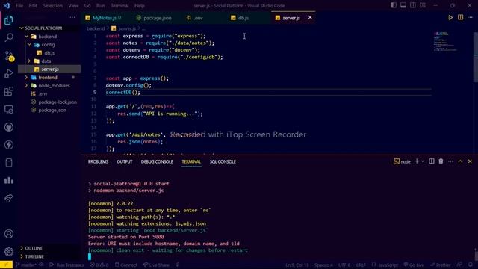Expand the TIMELINE section
This screenshot has width=478, height=269.
point(22,256)
